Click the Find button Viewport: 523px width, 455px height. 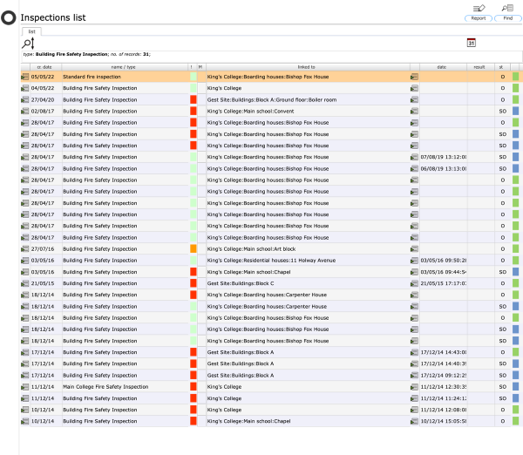[x=507, y=11]
